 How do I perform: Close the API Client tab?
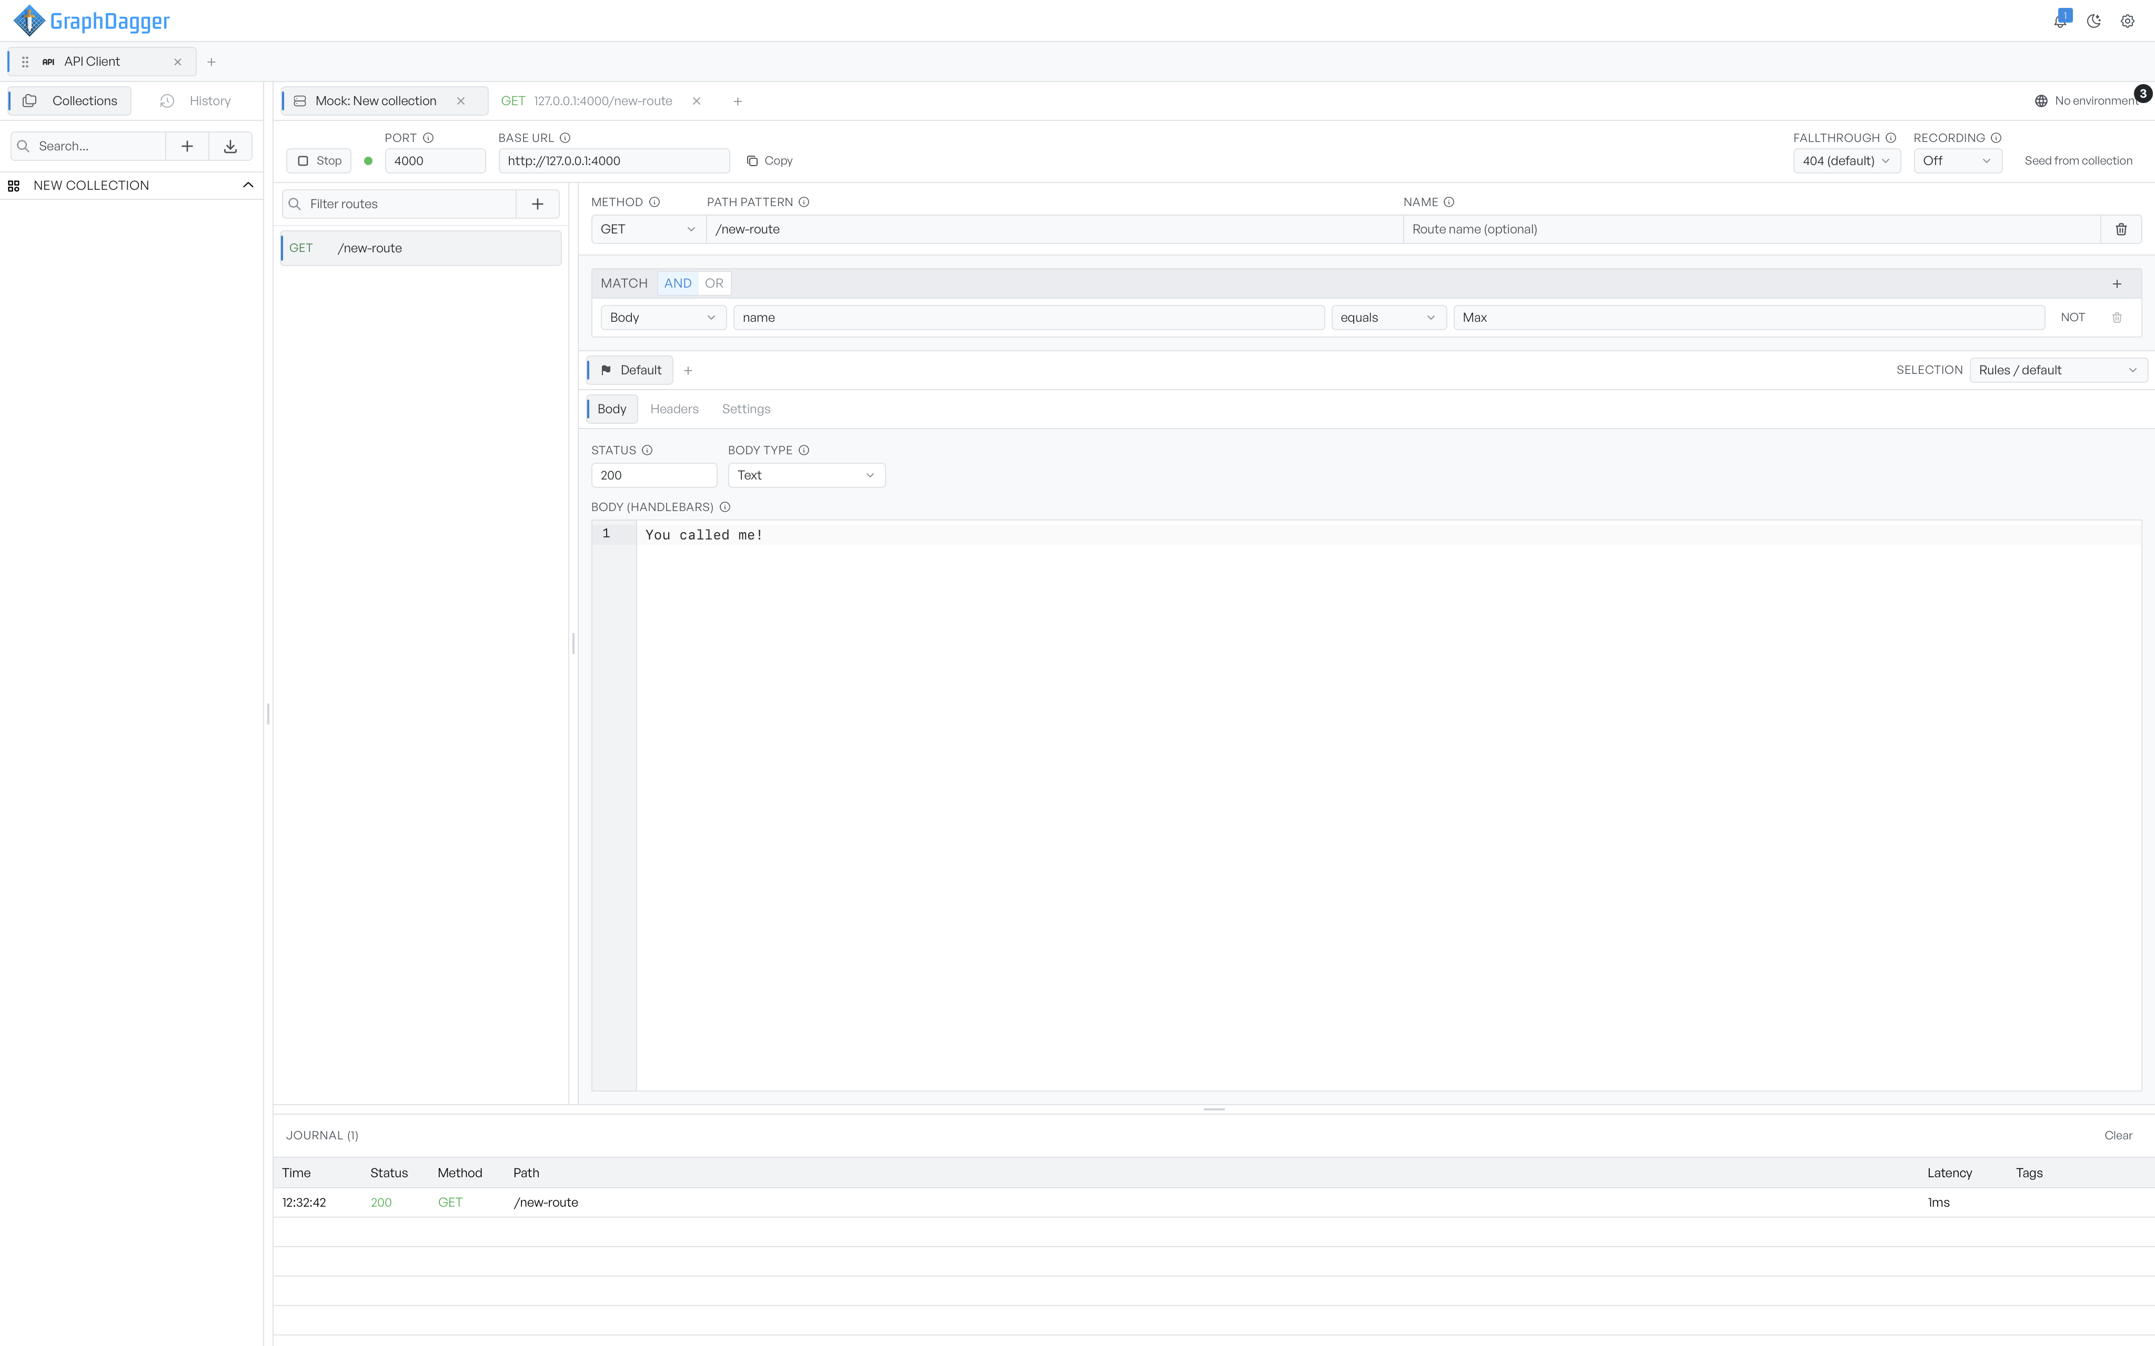tap(177, 62)
